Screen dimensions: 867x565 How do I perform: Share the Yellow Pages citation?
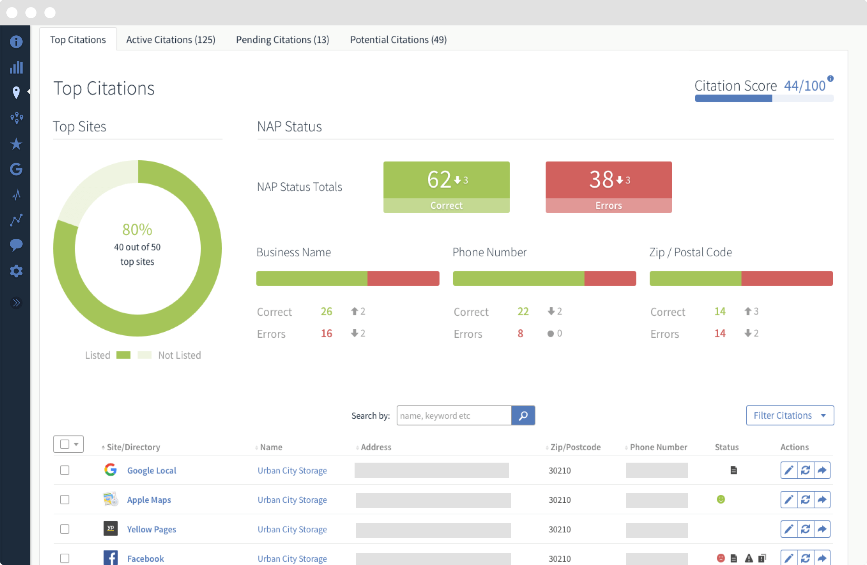pyautogui.click(x=823, y=529)
